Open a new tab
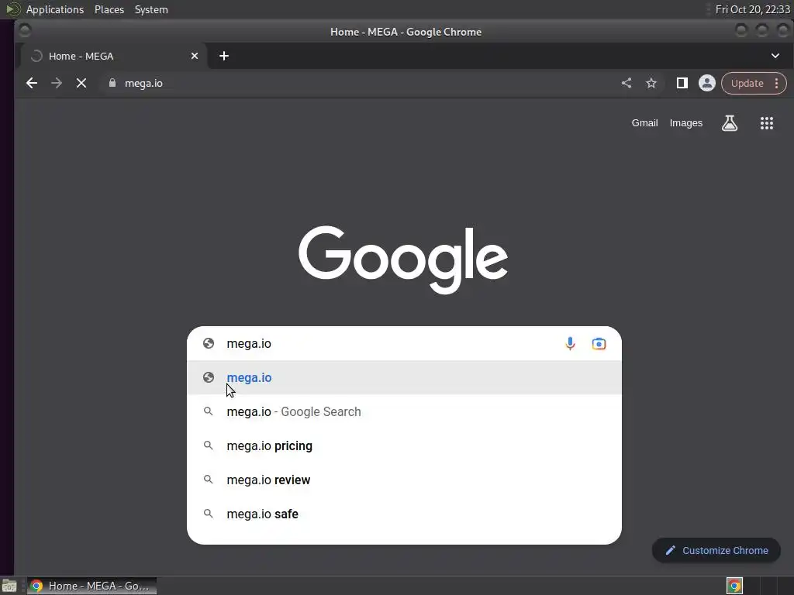 point(224,56)
